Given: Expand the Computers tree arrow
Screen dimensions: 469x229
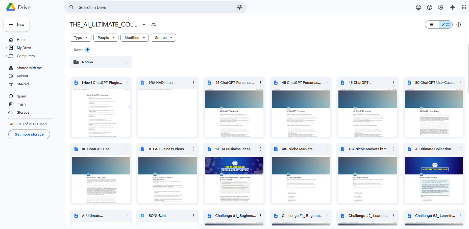Looking at the screenshot, I should [7, 56].
